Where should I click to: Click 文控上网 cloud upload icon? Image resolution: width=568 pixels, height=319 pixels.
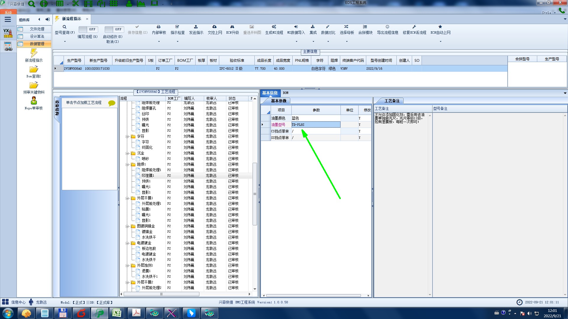point(214,27)
